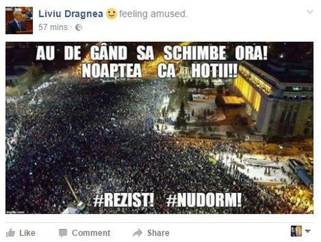Click the Comment speech bubble icon
Viewport: 321px width, 242px height.
pyautogui.click(x=63, y=233)
